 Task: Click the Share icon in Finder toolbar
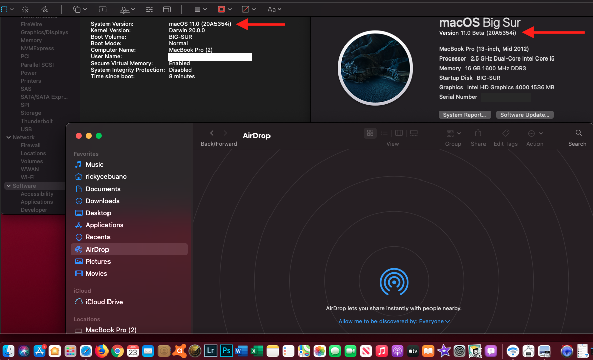[478, 133]
